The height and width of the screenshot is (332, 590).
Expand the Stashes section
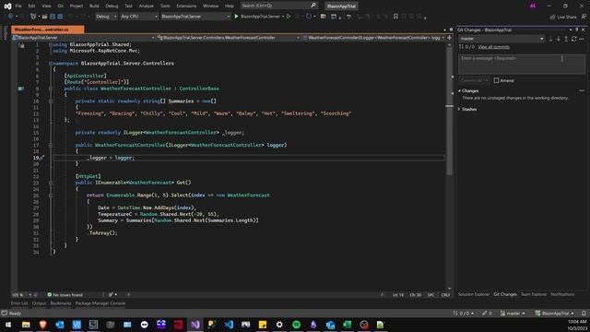pyautogui.click(x=459, y=109)
